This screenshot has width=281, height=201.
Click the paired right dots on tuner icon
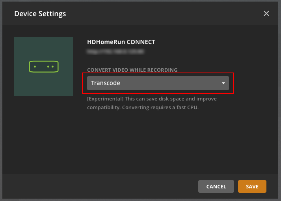tap(50, 67)
